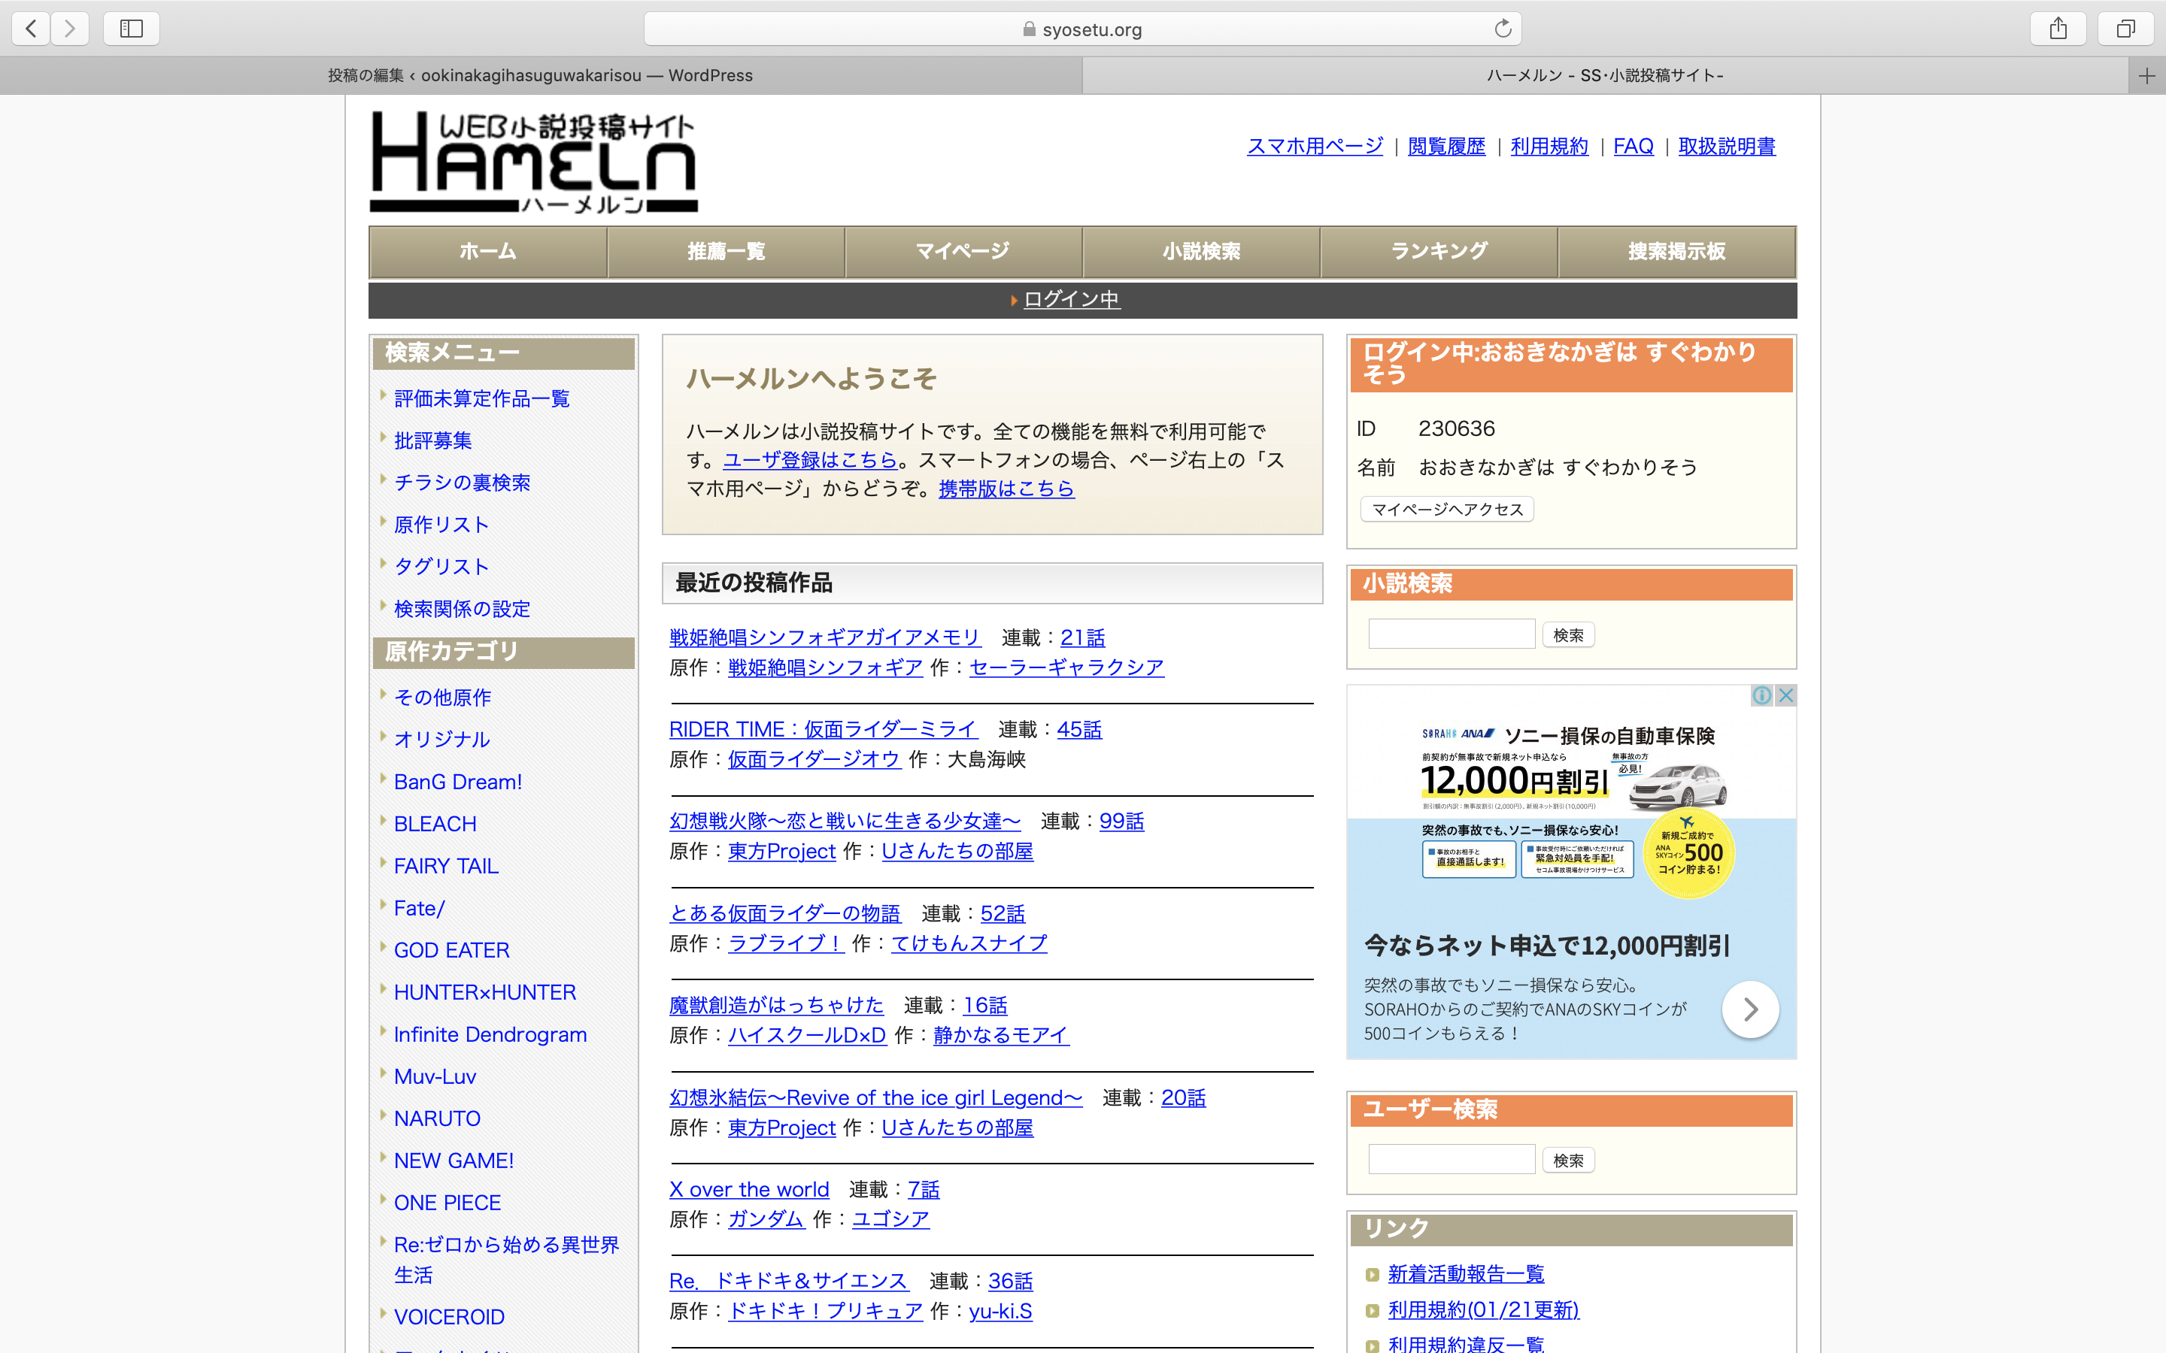The width and height of the screenshot is (2166, 1353).
Task: Open the ホーム nav menu
Action: tap(488, 252)
